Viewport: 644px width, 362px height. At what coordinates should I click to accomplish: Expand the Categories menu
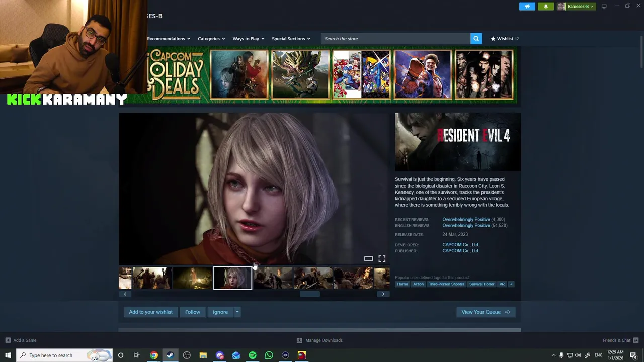211,39
